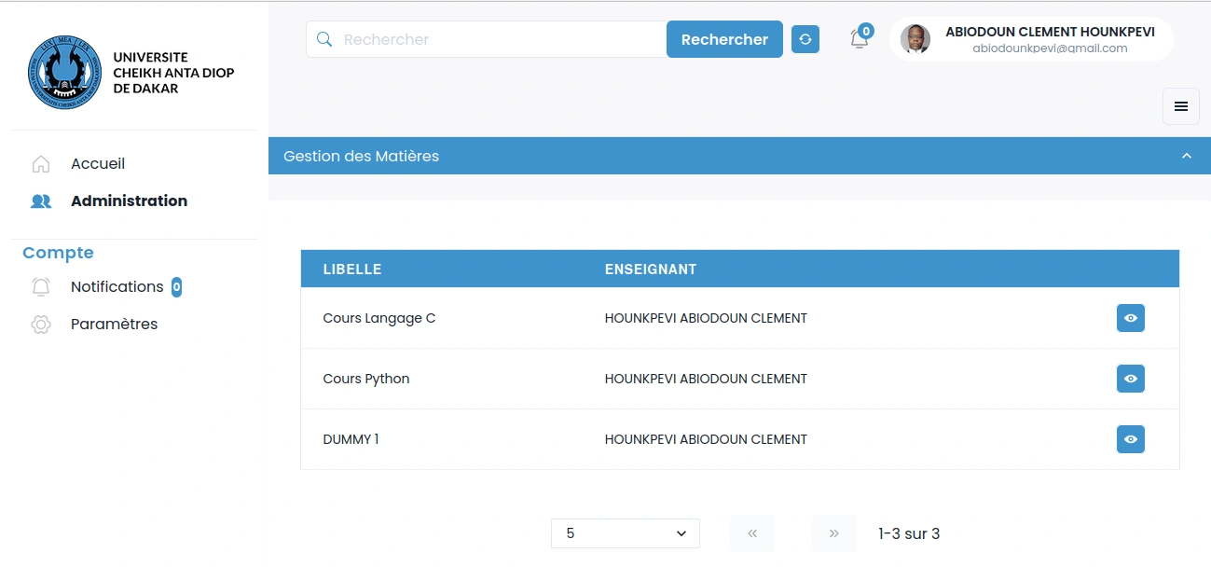1211x567 pixels.
Task: Click the Accueil home icon
Action: tap(41, 164)
